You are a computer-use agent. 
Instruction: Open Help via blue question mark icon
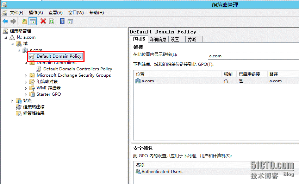pos(62,21)
